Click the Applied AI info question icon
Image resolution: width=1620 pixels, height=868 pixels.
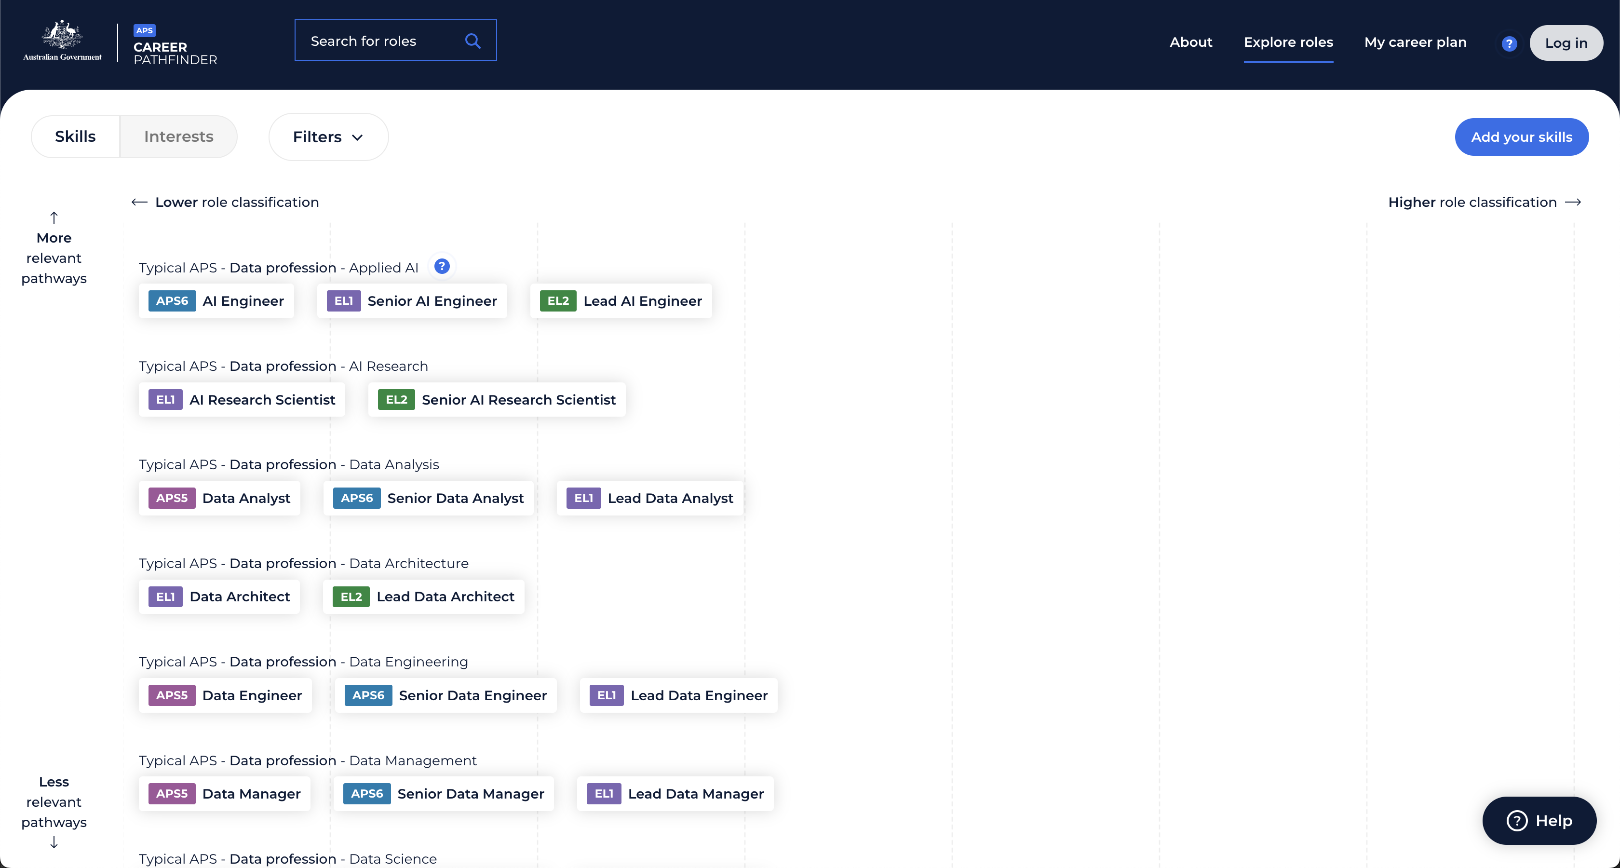click(x=442, y=267)
